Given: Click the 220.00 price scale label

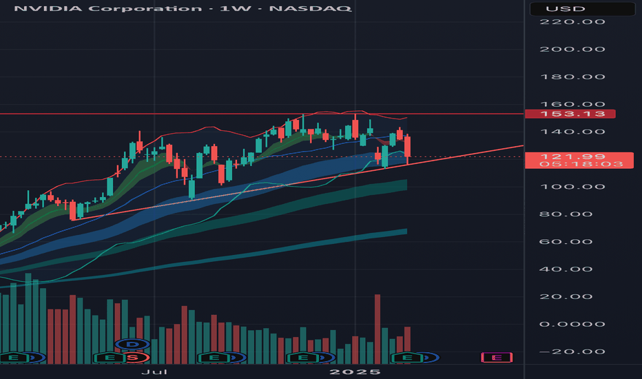Looking at the screenshot, I should [x=572, y=22].
